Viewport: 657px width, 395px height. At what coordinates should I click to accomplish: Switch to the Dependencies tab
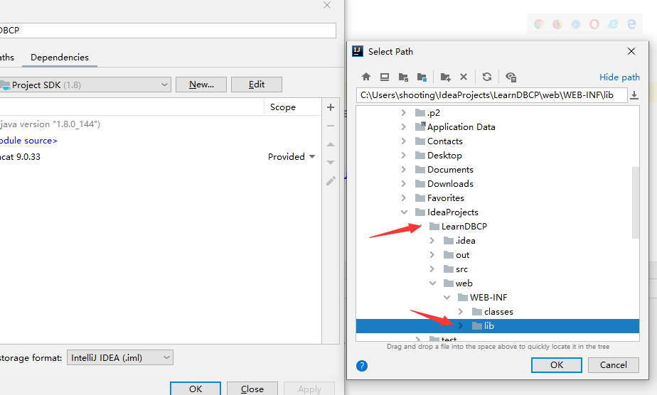pyautogui.click(x=60, y=58)
